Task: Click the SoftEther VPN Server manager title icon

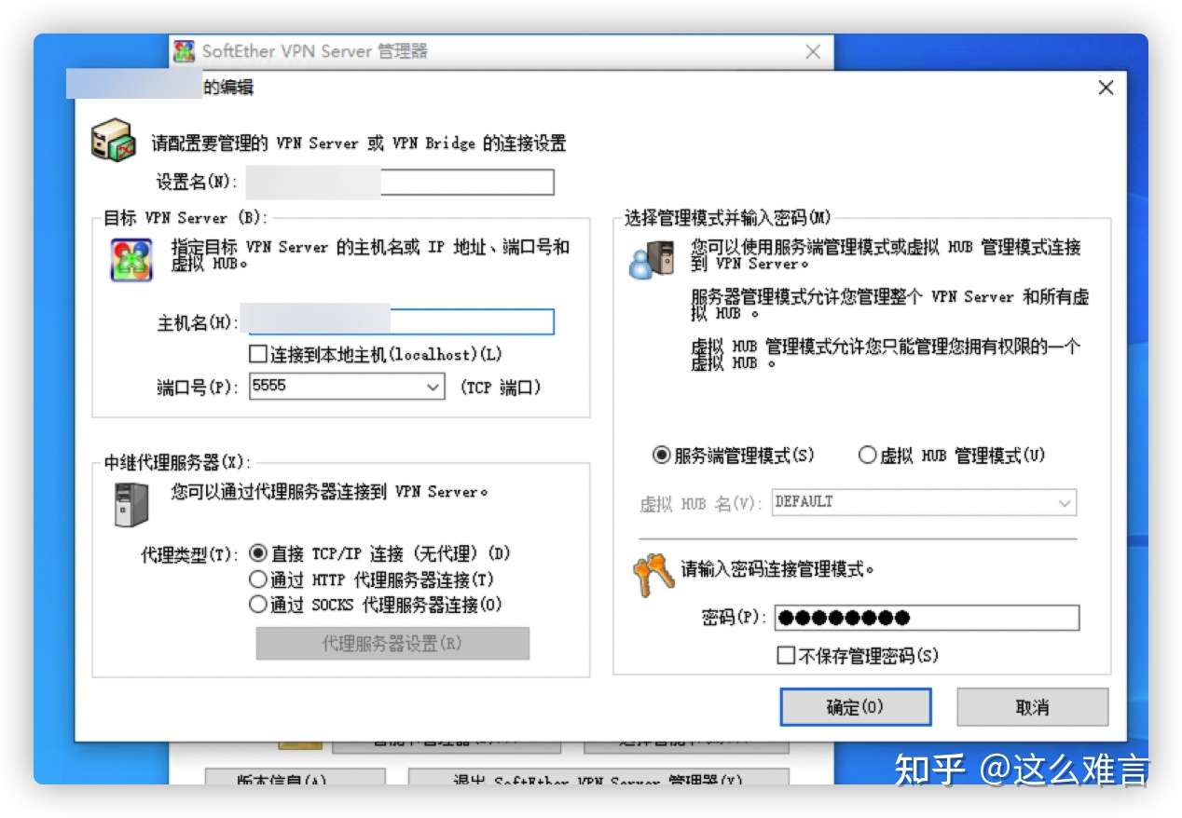Action: [185, 51]
